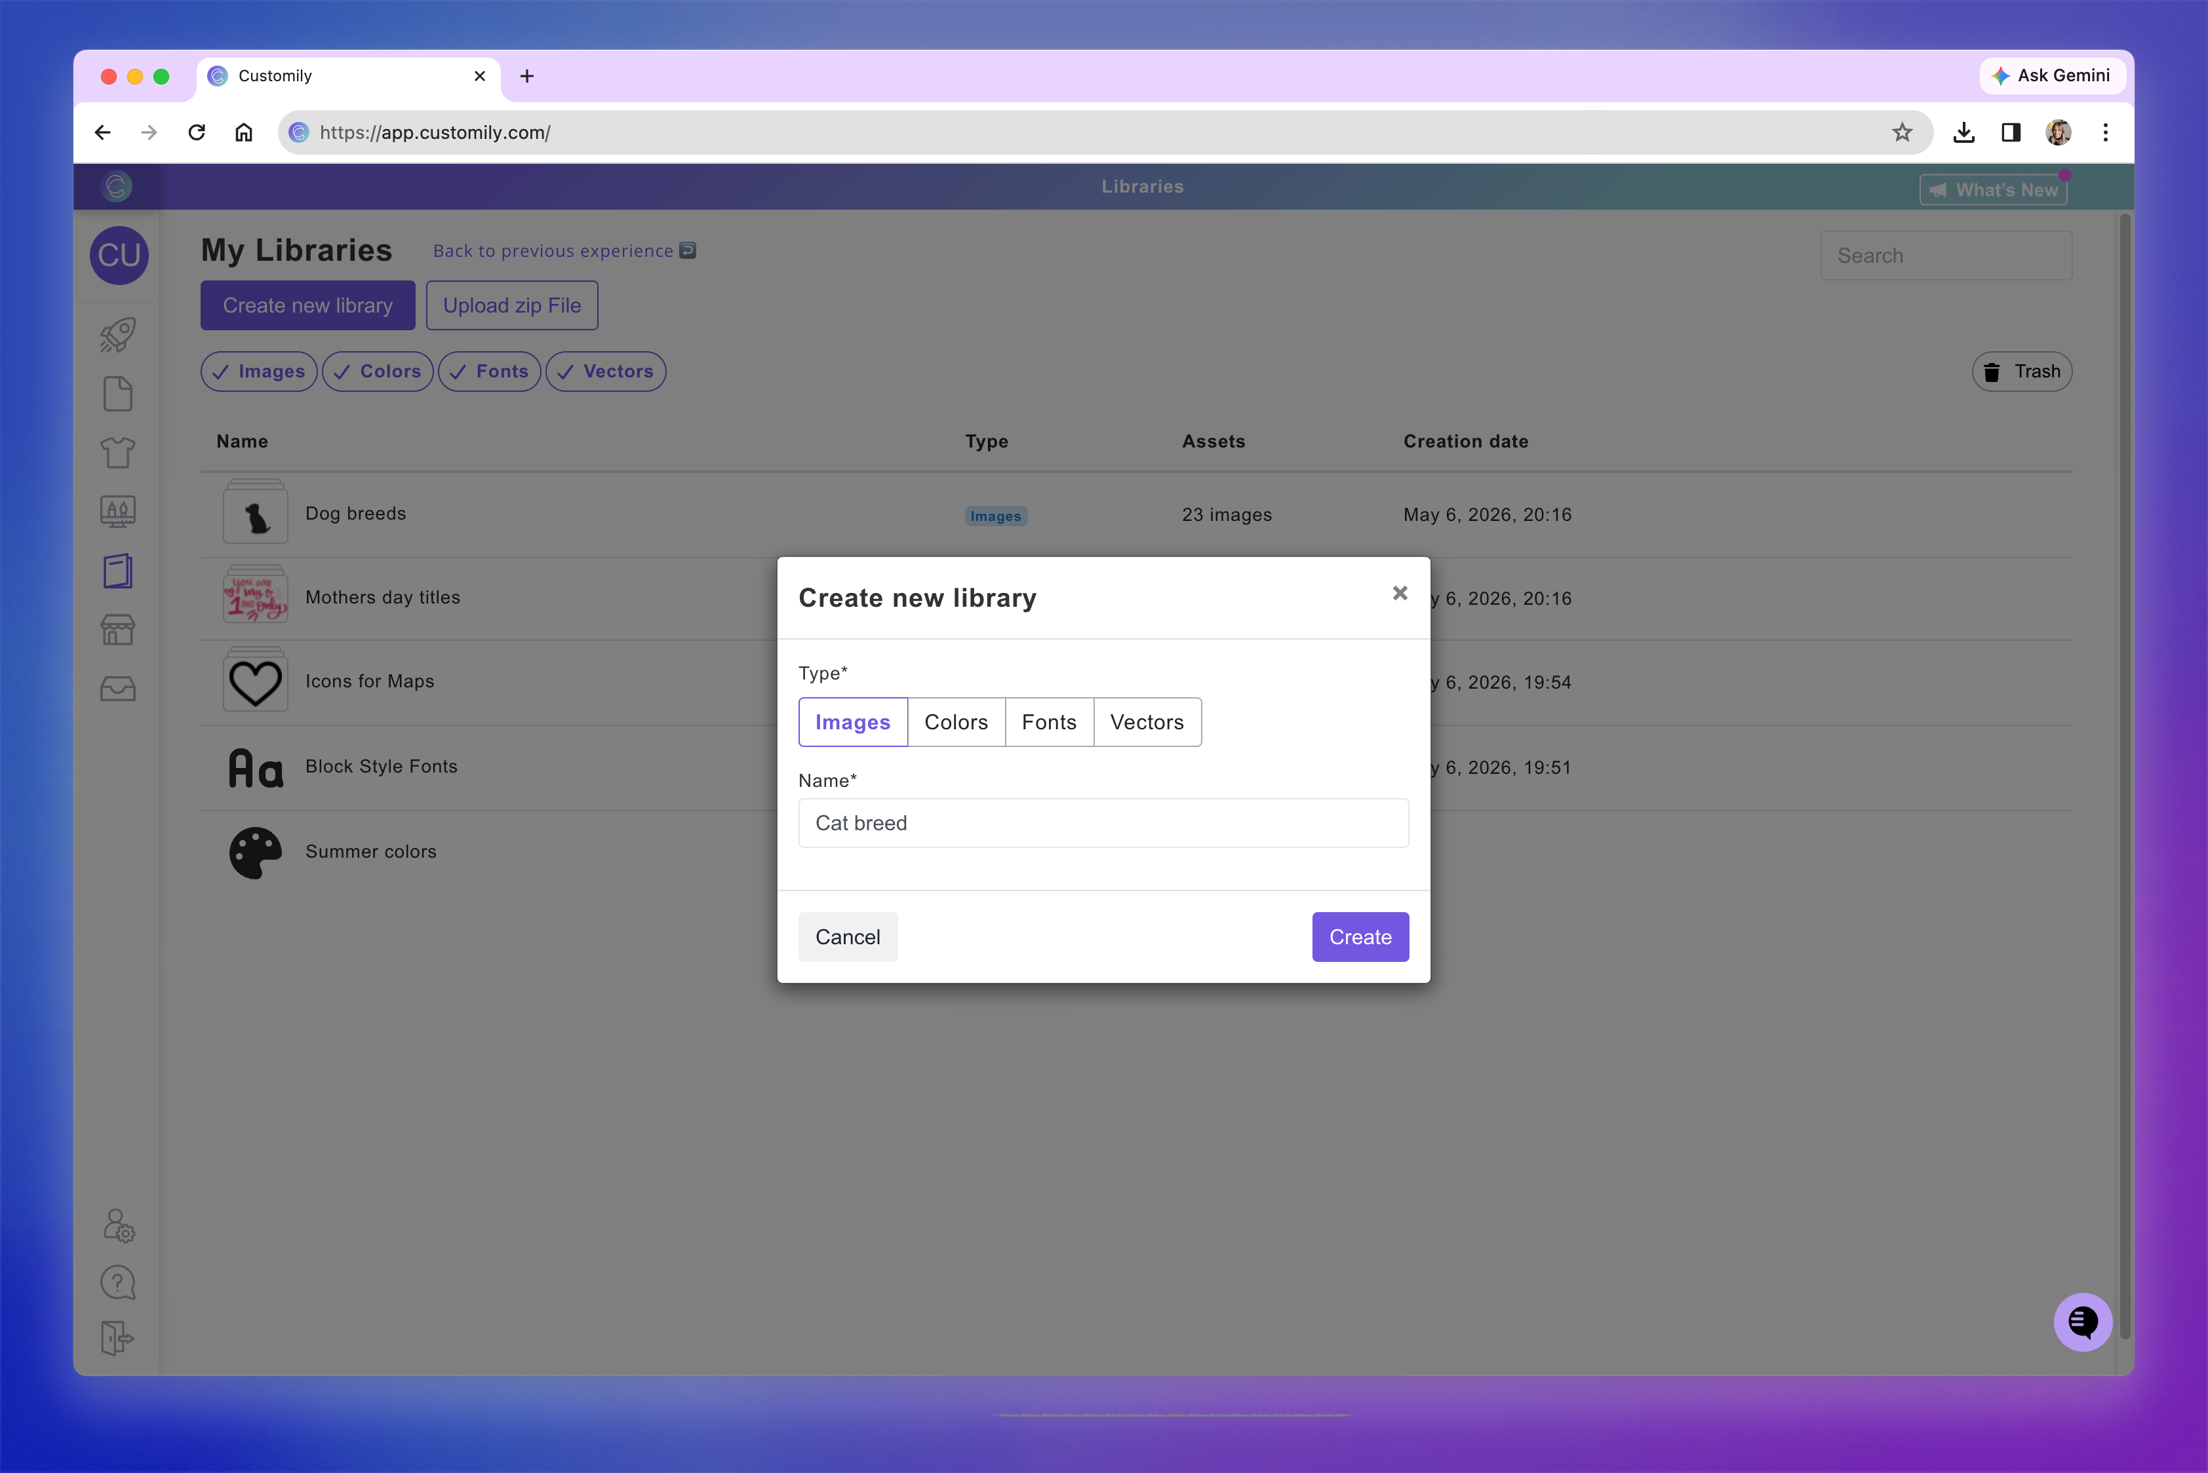Click Upload zip File
This screenshot has height=1473, width=2208.
(x=512, y=305)
